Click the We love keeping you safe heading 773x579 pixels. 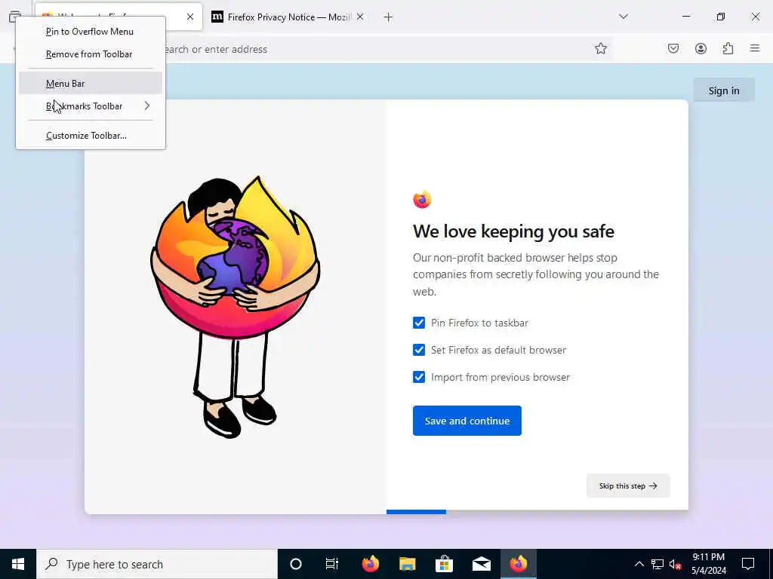point(513,231)
